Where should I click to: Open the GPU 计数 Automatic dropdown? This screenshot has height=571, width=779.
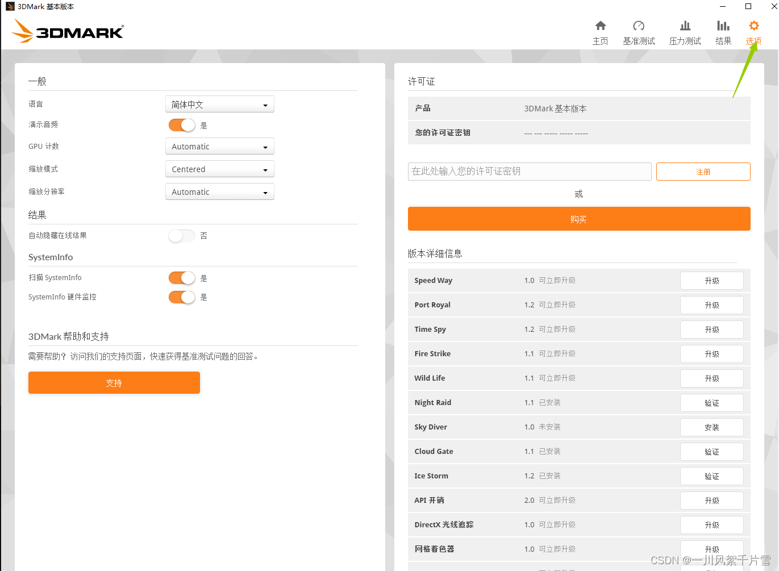(x=220, y=146)
